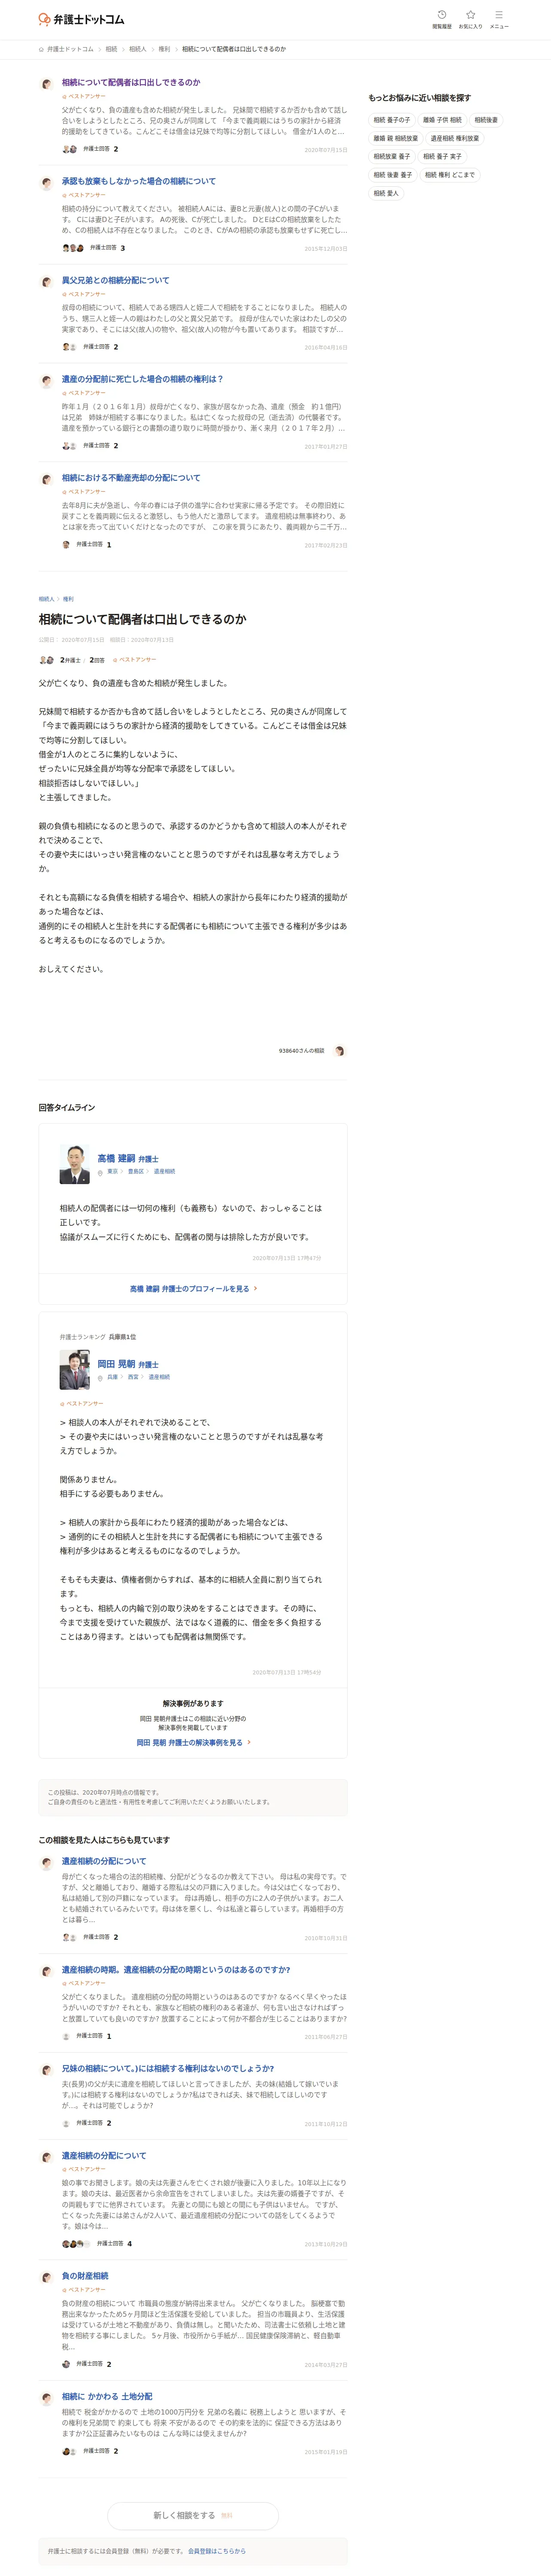Click 東京 location link under 高橋
This screenshot has height=2576, width=551.
tap(112, 1171)
